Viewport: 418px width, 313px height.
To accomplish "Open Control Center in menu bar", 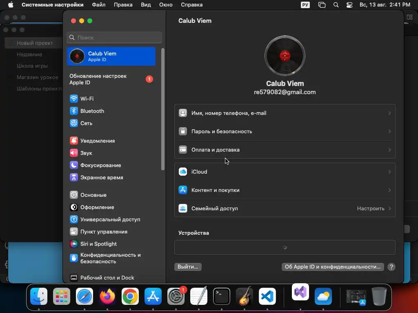I will pyautogui.click(x=349, y=5).
